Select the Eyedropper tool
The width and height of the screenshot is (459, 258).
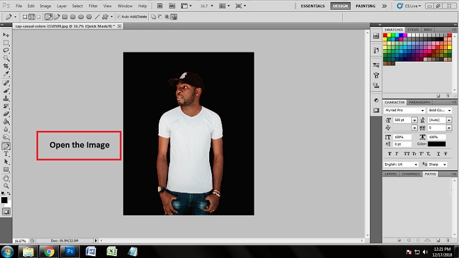pyautogui.click(x=6, y=74)
